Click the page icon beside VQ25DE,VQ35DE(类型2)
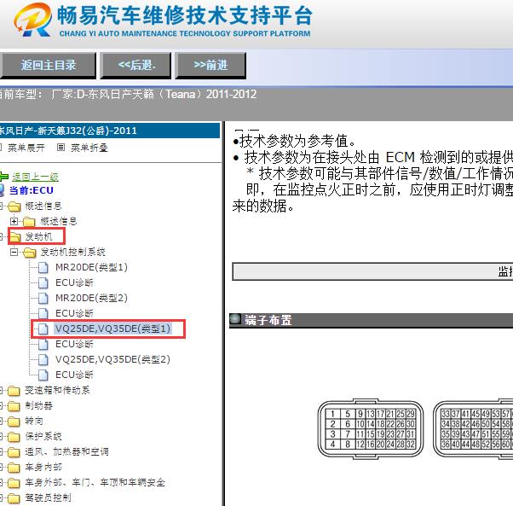The height and width of the screenshot is (506, 513). point(43,360)
